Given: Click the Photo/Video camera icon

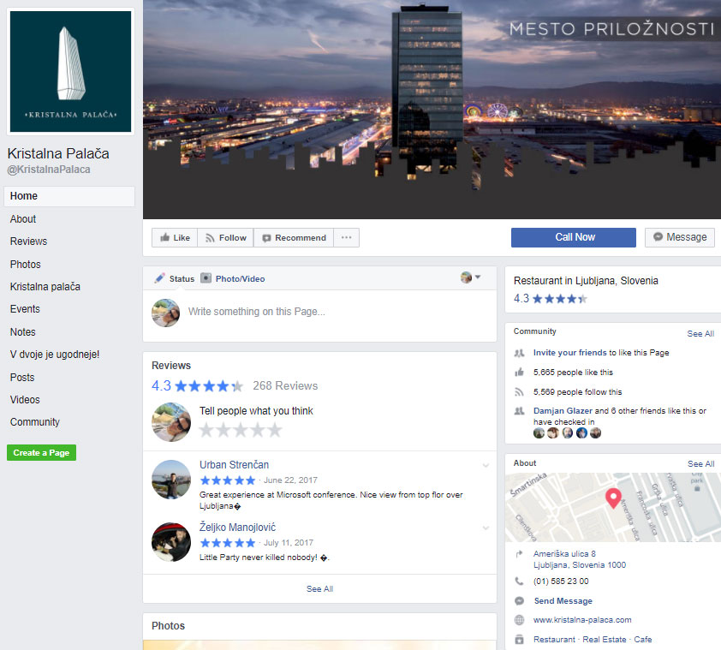Looking at the screenshot, I should [206, 278].
